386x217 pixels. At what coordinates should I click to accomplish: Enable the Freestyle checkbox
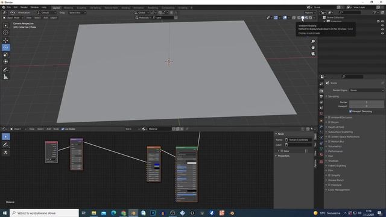click(x=329, y=185)
